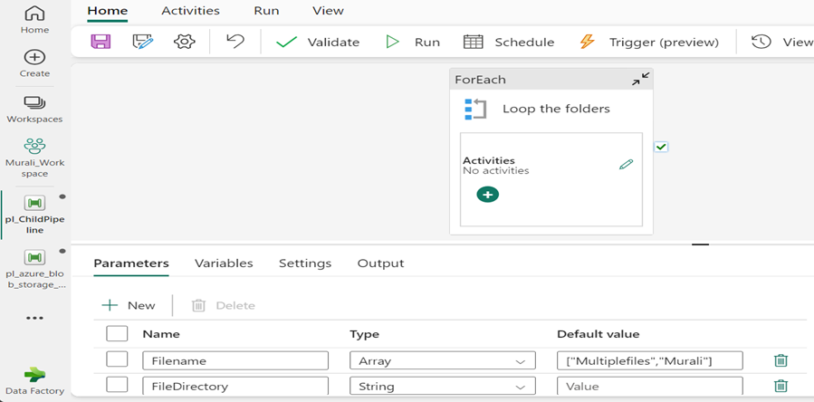Switch to the Activities ribbon tab
This screenshot has width=814, height=402.
190,11
